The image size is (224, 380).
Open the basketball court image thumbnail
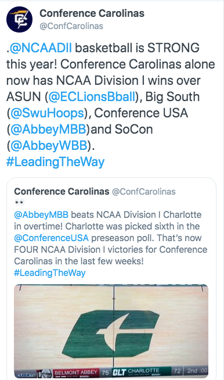[x=111, y=331]
